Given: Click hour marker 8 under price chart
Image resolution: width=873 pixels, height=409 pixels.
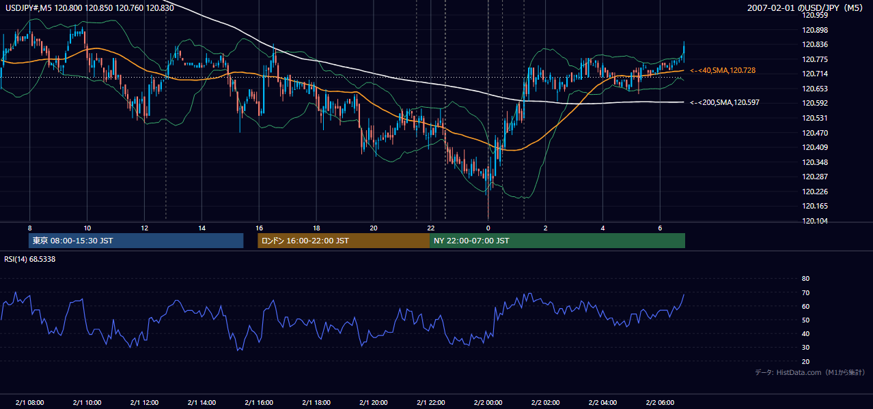Looking at the screenshot, I should [x=29, y=227].
